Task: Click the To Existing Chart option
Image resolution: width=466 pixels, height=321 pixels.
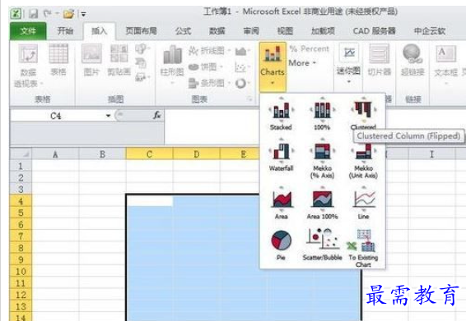Action: point(363,249)
